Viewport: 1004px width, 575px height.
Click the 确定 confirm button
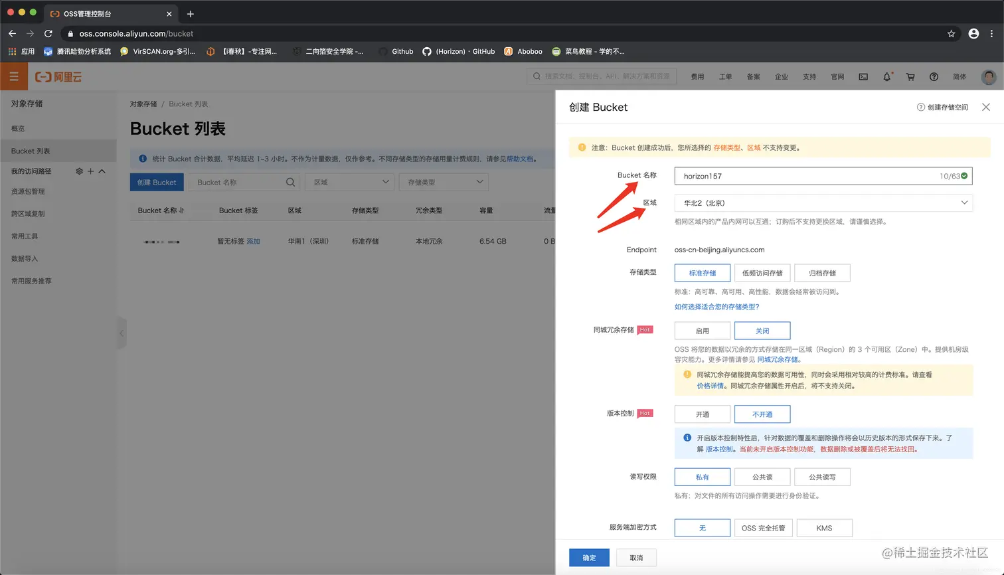[x=589, y=558]
